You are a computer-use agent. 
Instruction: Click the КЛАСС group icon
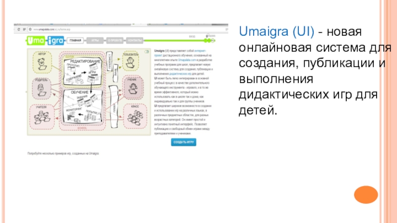135,116
